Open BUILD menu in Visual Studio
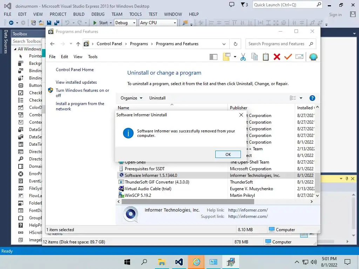 click(79, 14)
